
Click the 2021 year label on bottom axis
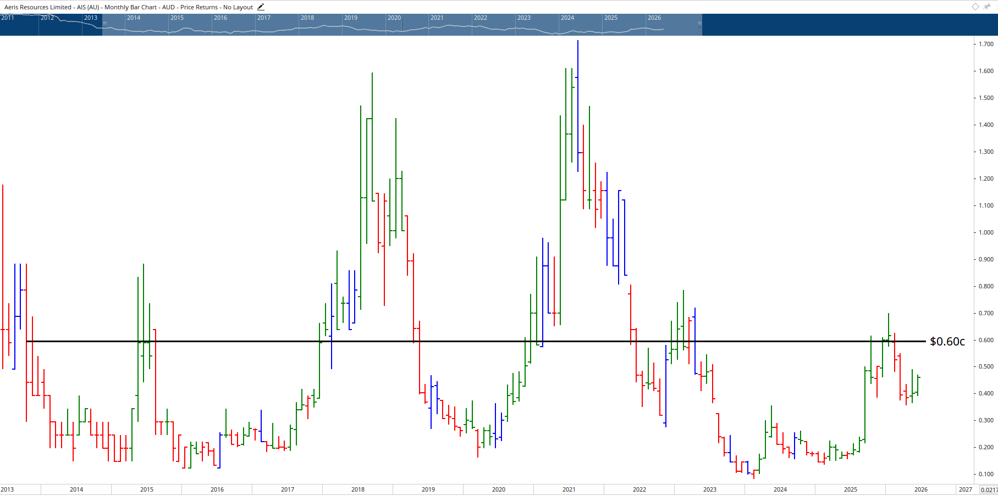coord(569,489)
